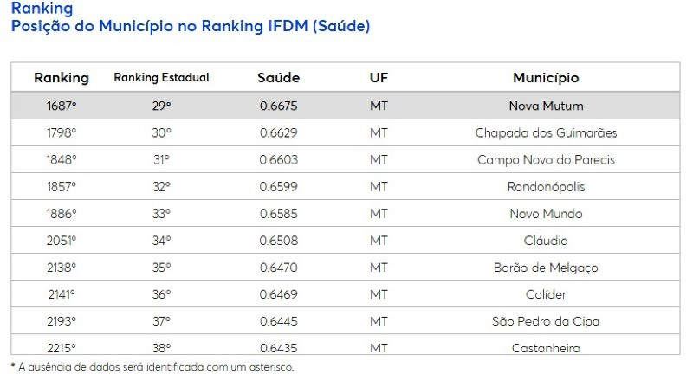
Task: Select the Colíder municipality cell
Action: click(546, 294)
